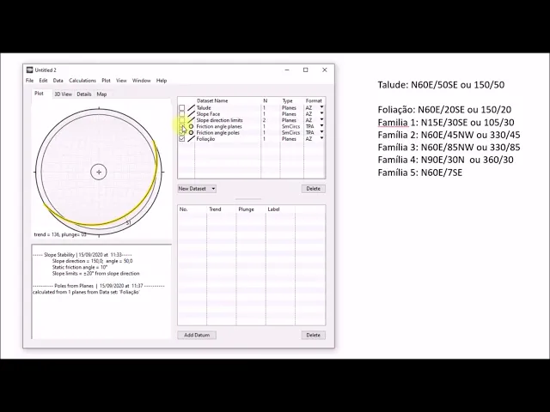Viewport: 550px width, 412px height.
Task: Open the Edit menu
Action: pyautogui.click(x=43, y=81)
